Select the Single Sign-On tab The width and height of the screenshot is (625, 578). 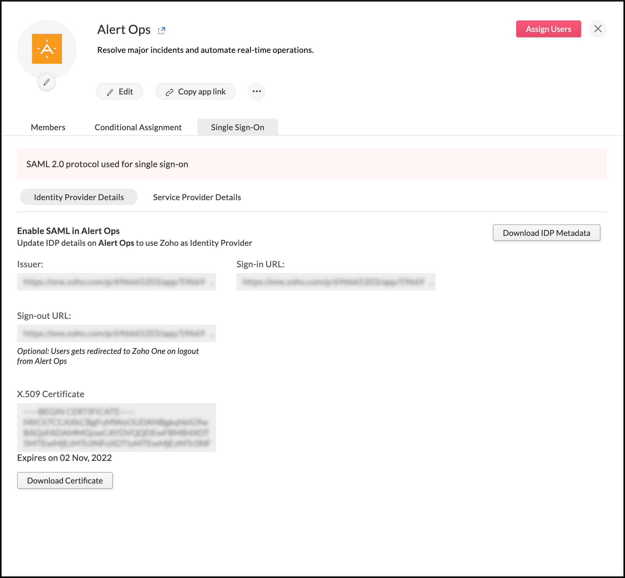coord(238,127)
